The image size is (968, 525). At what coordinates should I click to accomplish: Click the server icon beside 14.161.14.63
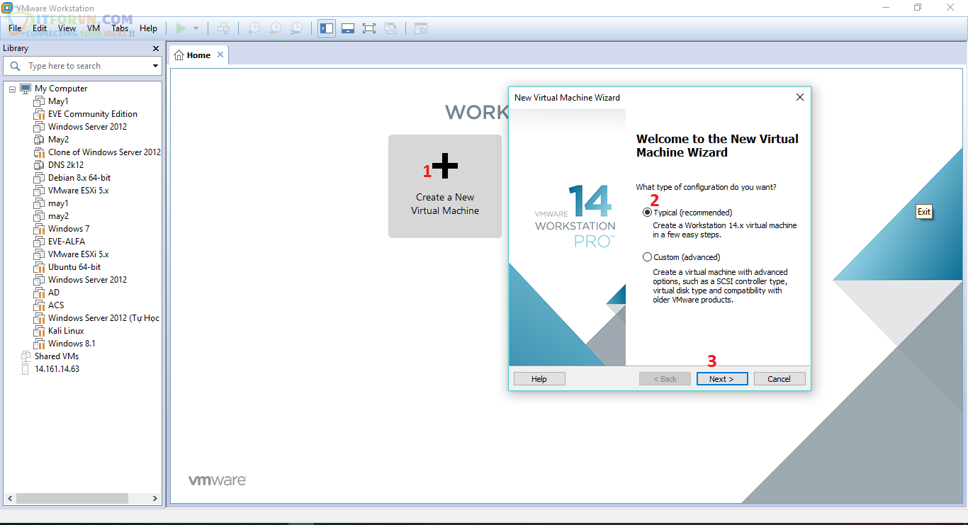[26, 369]
